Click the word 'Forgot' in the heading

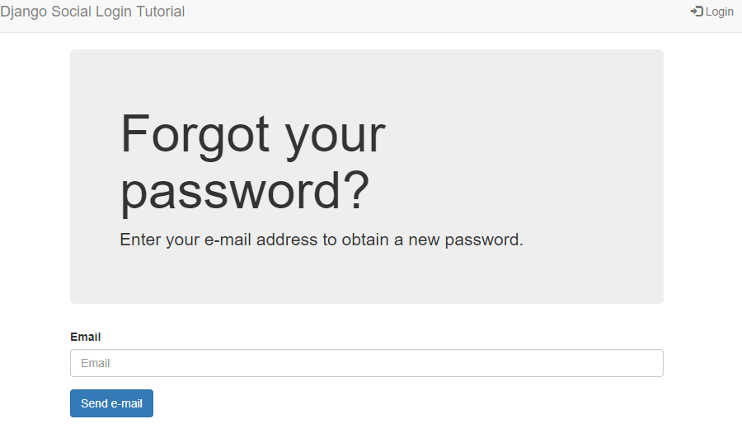point(195,133)
